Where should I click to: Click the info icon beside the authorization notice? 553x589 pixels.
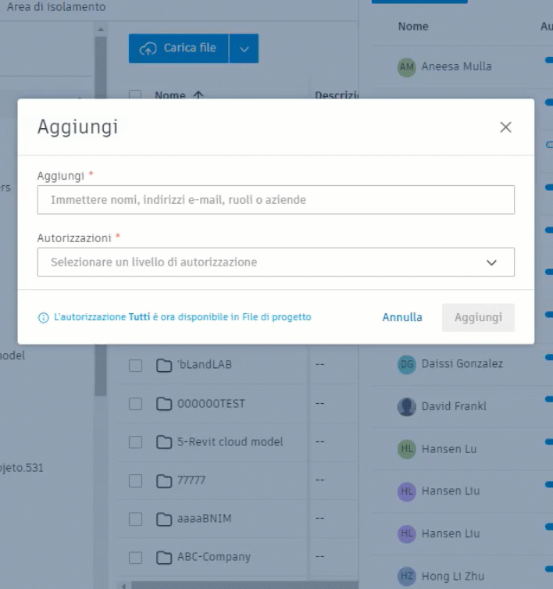point(44,318)
